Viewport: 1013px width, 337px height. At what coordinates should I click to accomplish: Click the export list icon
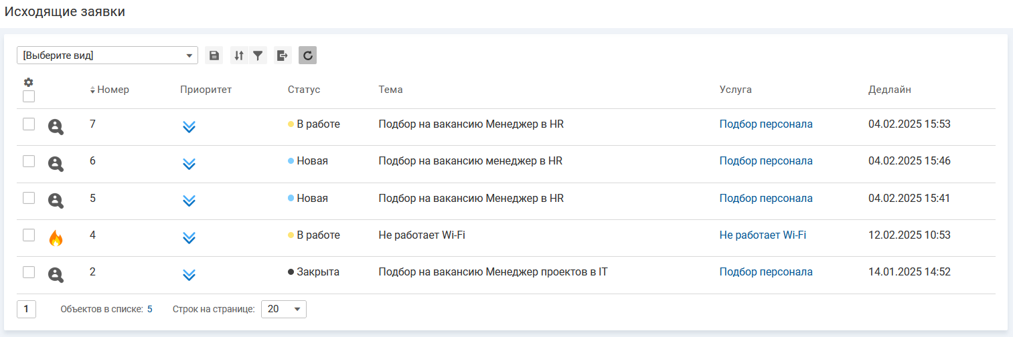pyautogui.click(x=283, y=55)
